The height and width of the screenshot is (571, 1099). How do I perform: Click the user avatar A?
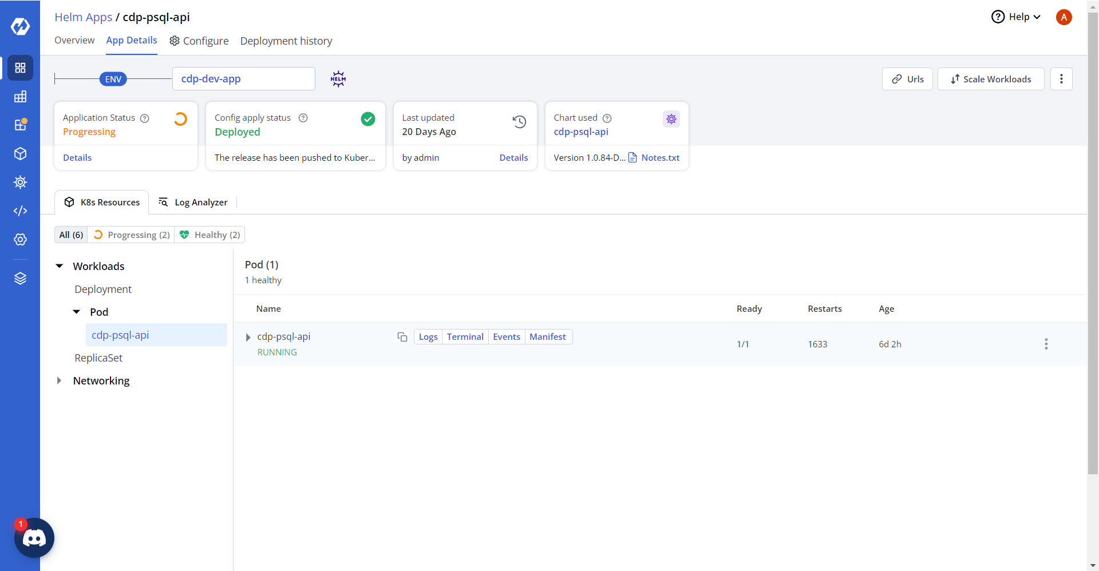pos(1064,17)
